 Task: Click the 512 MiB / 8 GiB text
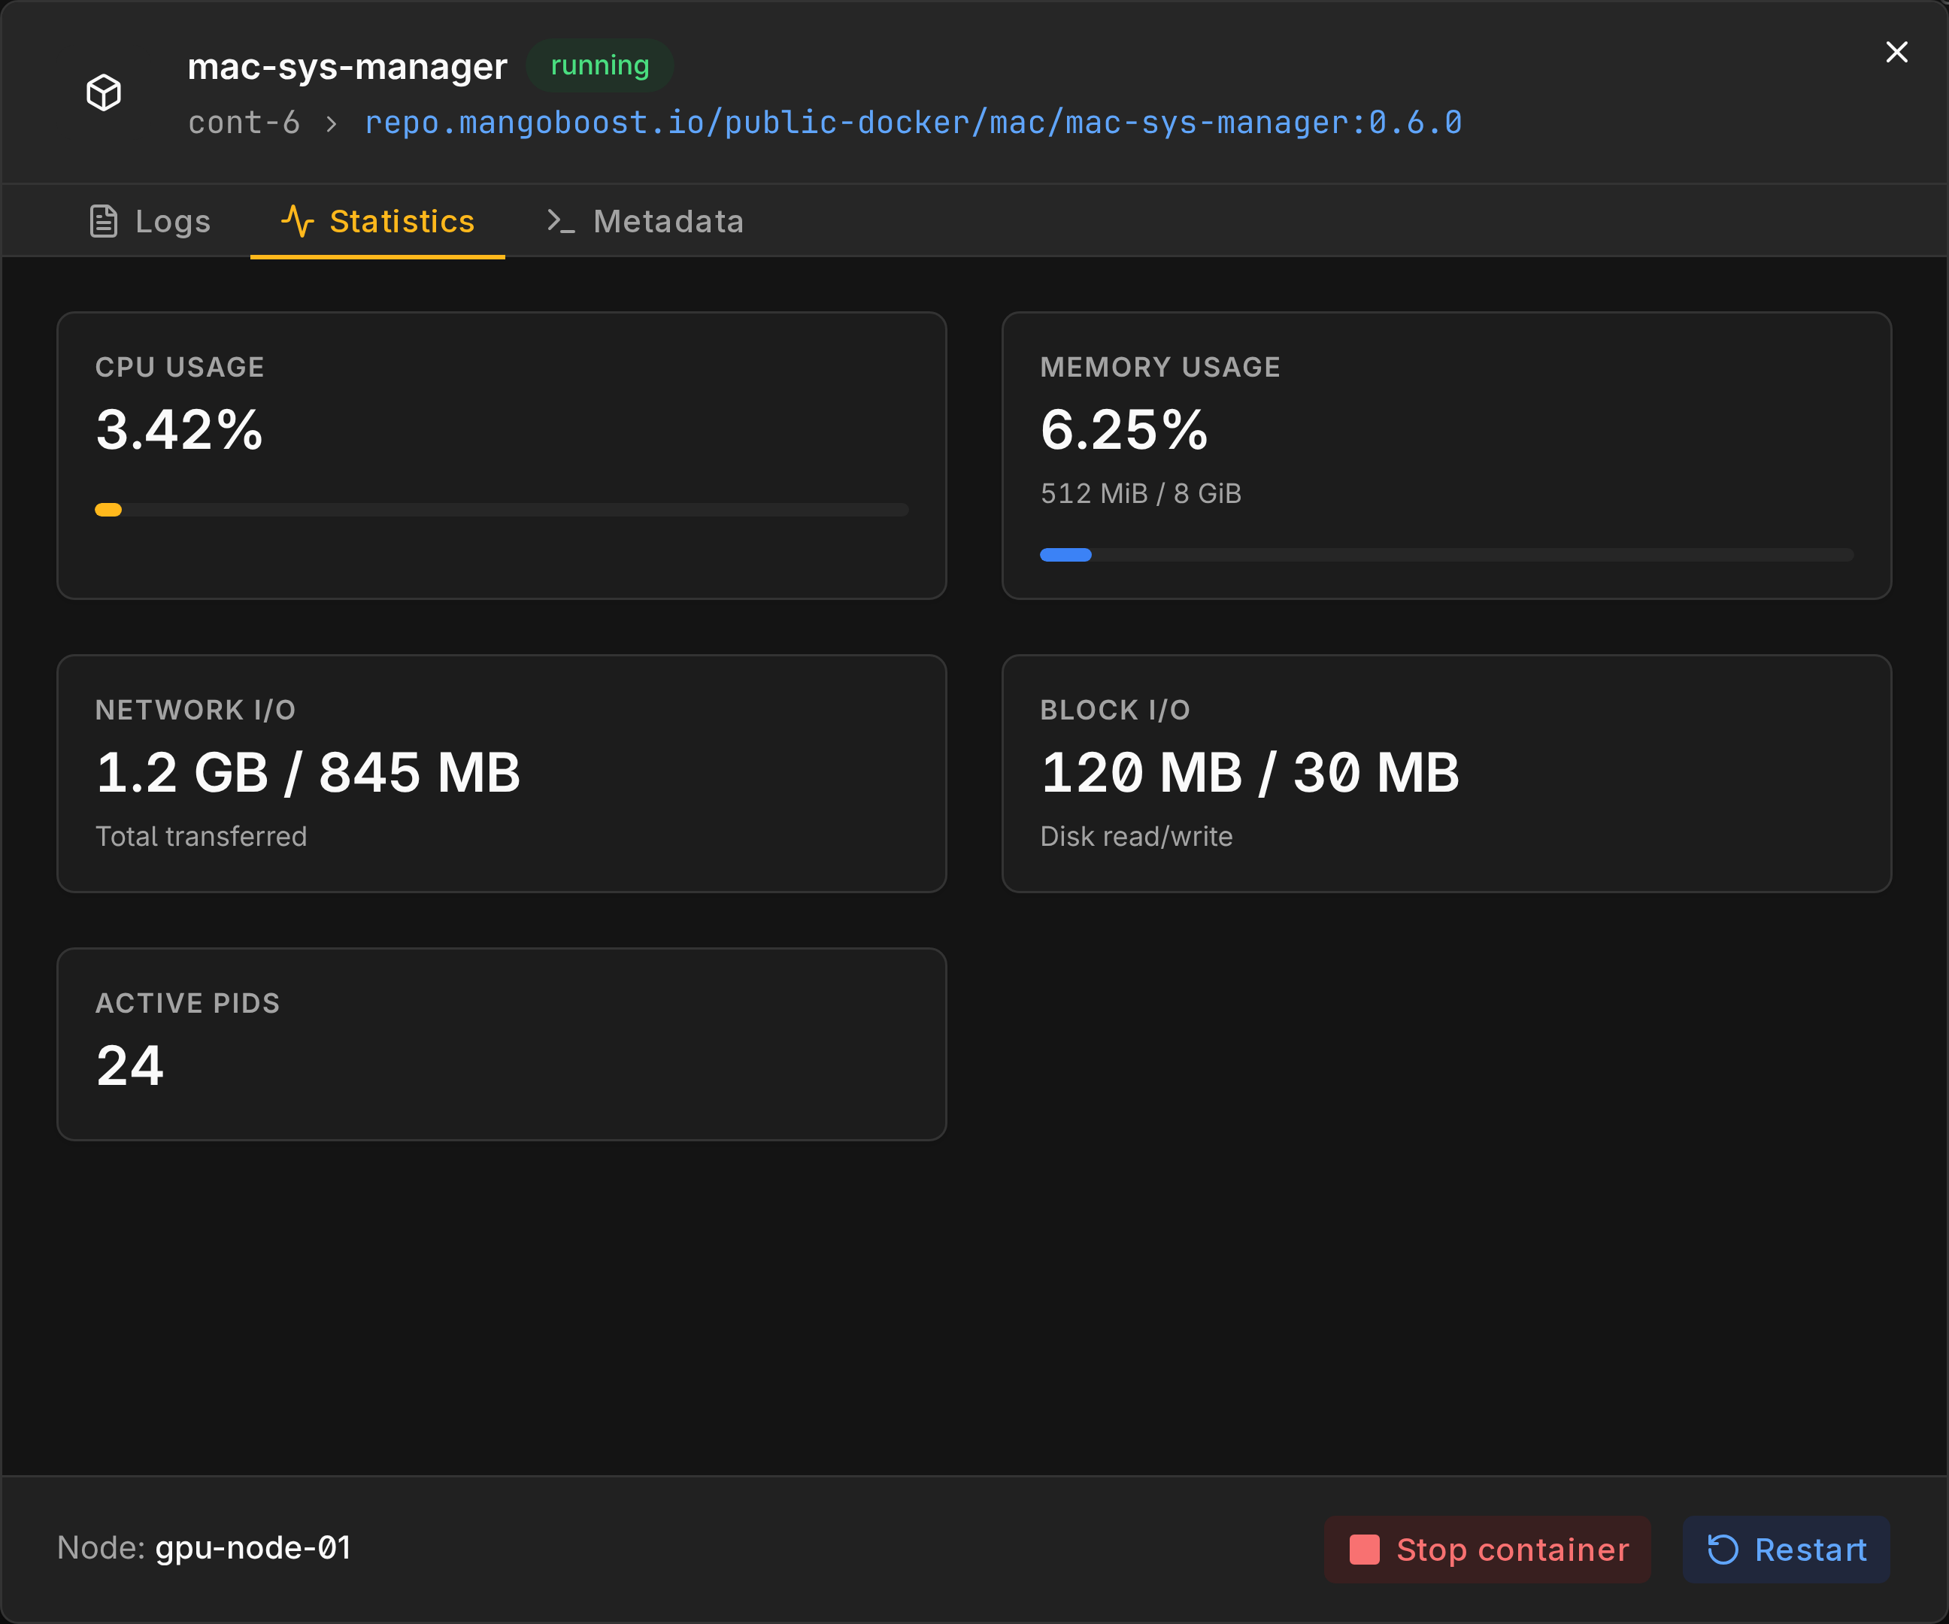point(1141,494)
